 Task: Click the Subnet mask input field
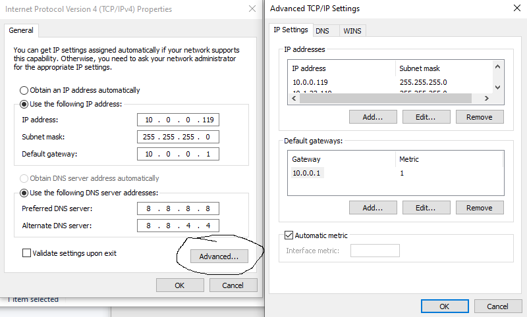tap(178, 137)
